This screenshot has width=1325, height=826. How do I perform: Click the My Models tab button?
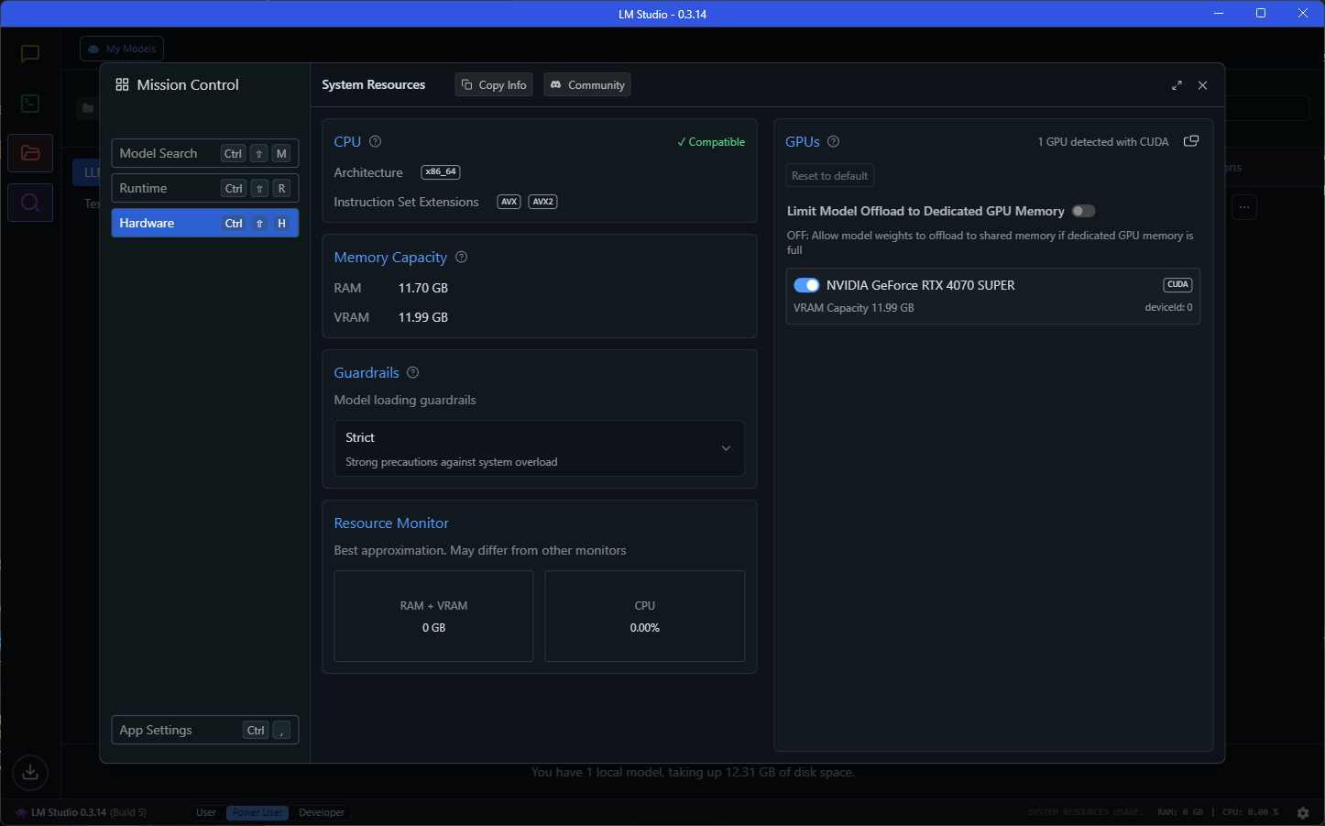click(x=122, y=49)
